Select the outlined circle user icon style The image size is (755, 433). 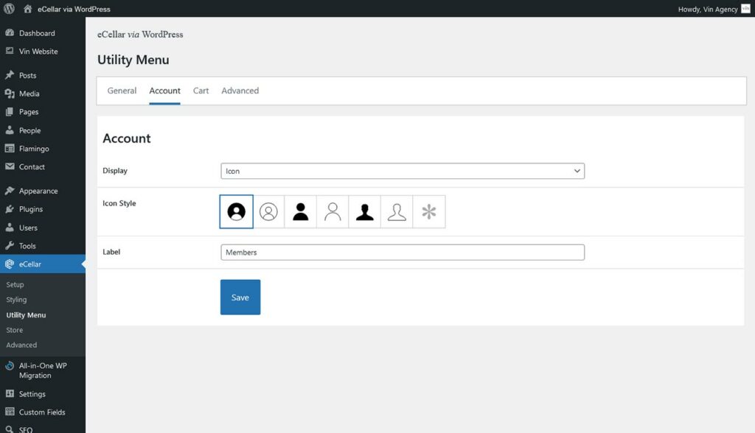coord(268,211)
